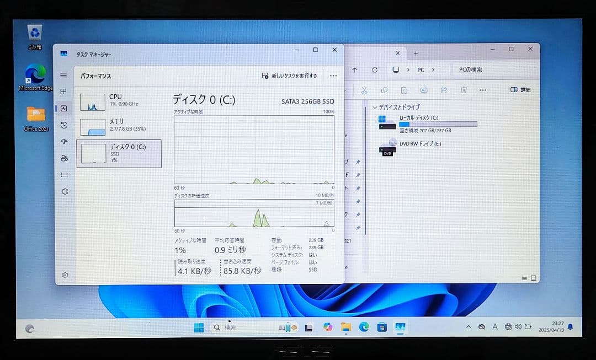Image resolution: width=596 pixels, height=360 pixels.
Task: Click Task Manager icon on the taskbar
Action: (x=400, y=327)
